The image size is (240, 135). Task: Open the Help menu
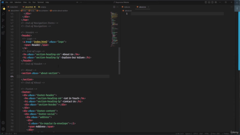coord(47,2)
